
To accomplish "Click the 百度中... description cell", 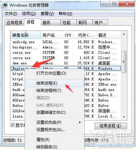I will (107, 47).
